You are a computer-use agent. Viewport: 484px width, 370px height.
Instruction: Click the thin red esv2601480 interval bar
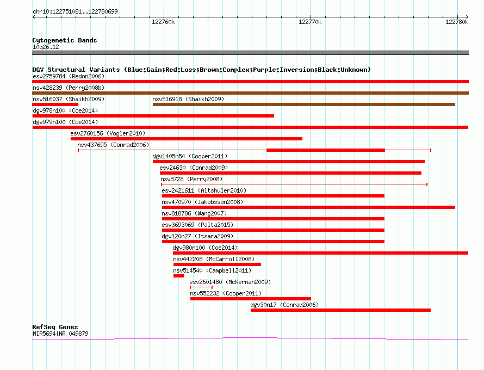(201, 287)
